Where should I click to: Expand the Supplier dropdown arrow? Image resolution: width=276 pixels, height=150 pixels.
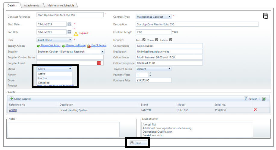point(103,51)
